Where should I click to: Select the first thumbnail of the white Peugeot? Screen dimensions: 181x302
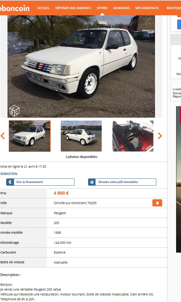[x=30, y=136]
